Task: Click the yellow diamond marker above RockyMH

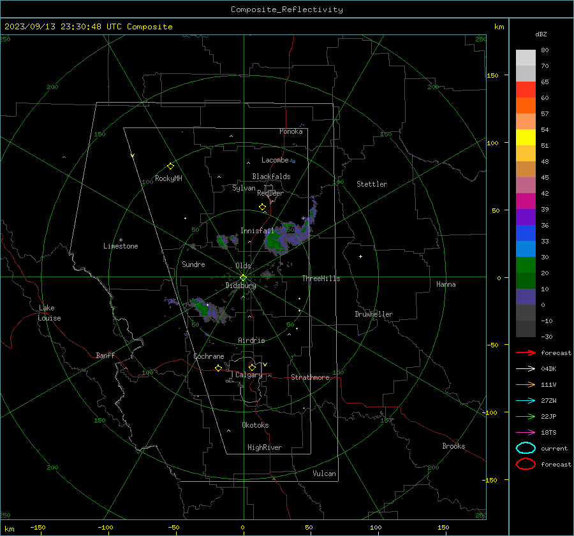Action: pos(170,166)
